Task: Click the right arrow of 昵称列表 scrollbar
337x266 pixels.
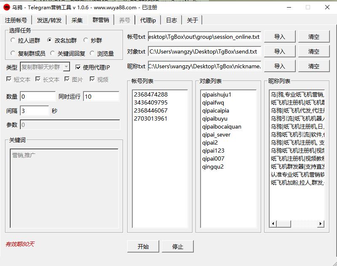Action: point(321,224)
